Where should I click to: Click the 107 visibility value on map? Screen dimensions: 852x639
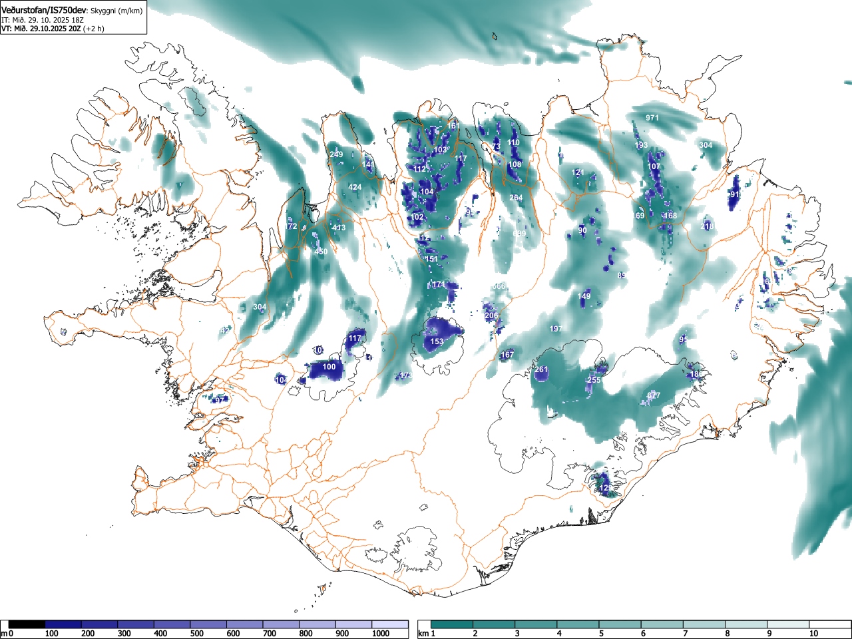(654, 166)
